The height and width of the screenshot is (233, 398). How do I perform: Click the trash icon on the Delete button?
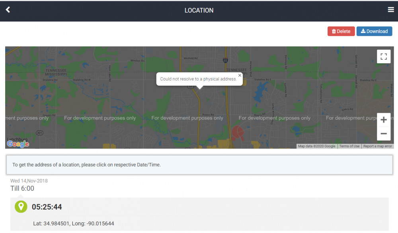(334, 31)
